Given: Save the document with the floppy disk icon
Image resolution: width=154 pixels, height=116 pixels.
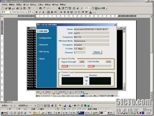Looking at the screenshot, I should pyautogui.click(x=10, y=8).
